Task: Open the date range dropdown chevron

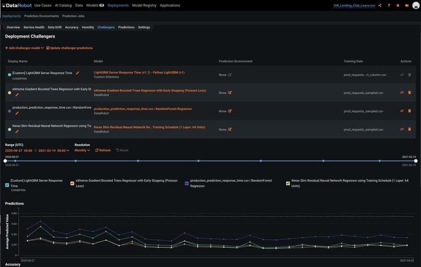Action: 68,151
